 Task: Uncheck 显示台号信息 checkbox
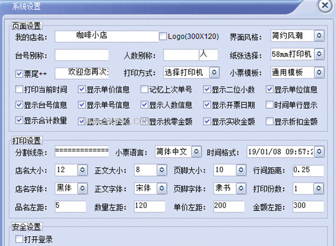tap(19, 105)
